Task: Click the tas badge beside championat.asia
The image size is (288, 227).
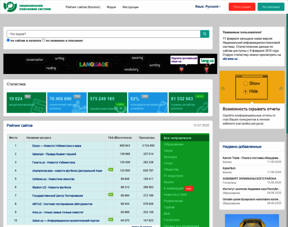Action: click(111, 169)
